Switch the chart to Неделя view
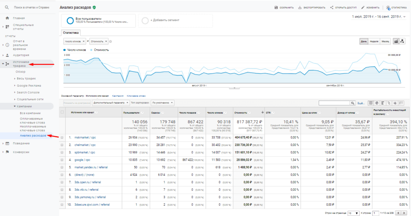The width and height of the screenshot is (411, 216). pos(374,41)
